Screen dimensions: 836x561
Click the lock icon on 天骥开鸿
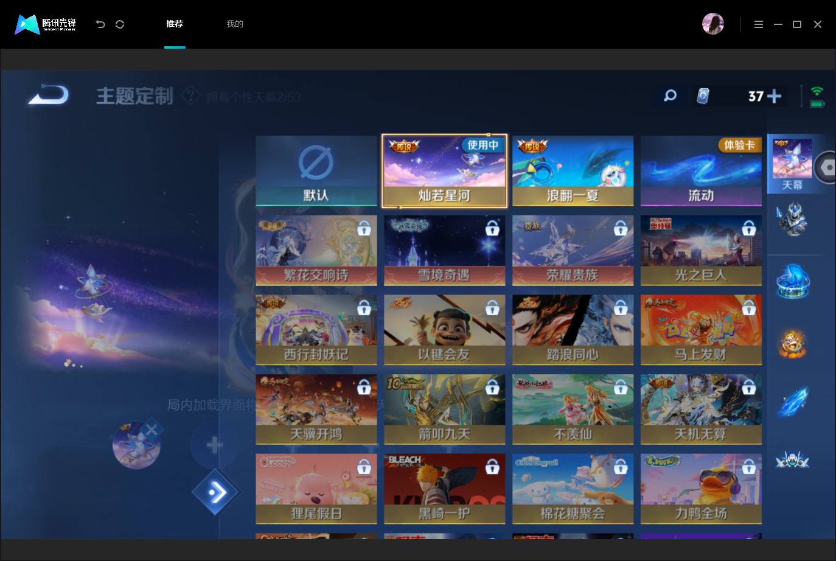tap(364, 387)
